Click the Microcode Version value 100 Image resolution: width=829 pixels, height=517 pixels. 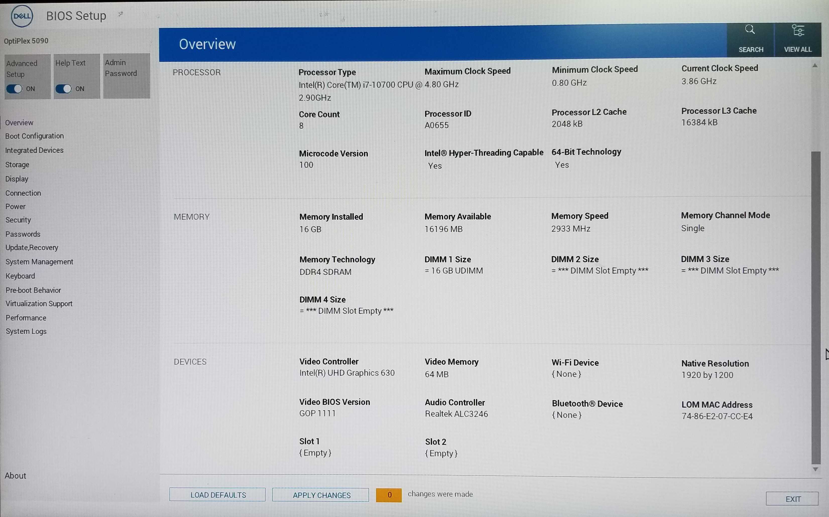pyautogui.click(x=306, y=165)
